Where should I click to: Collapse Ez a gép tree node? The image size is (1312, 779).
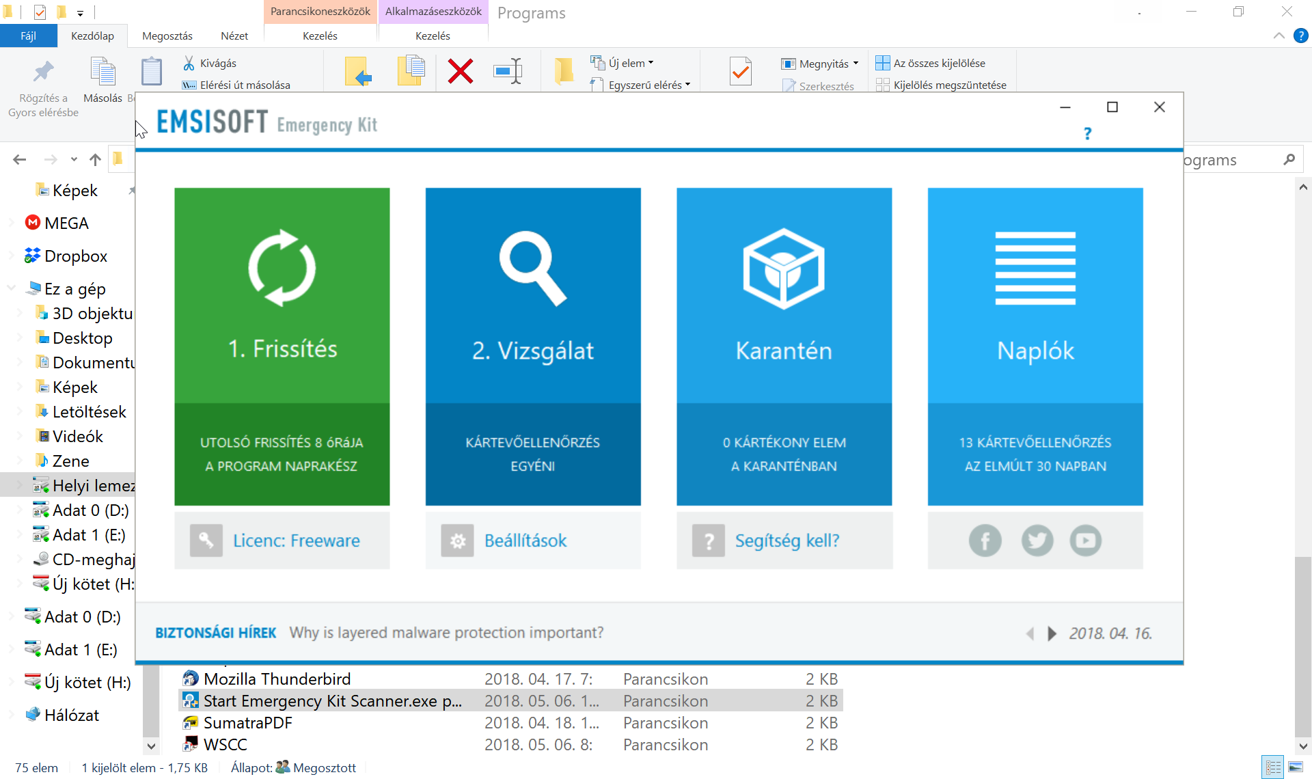11,288
